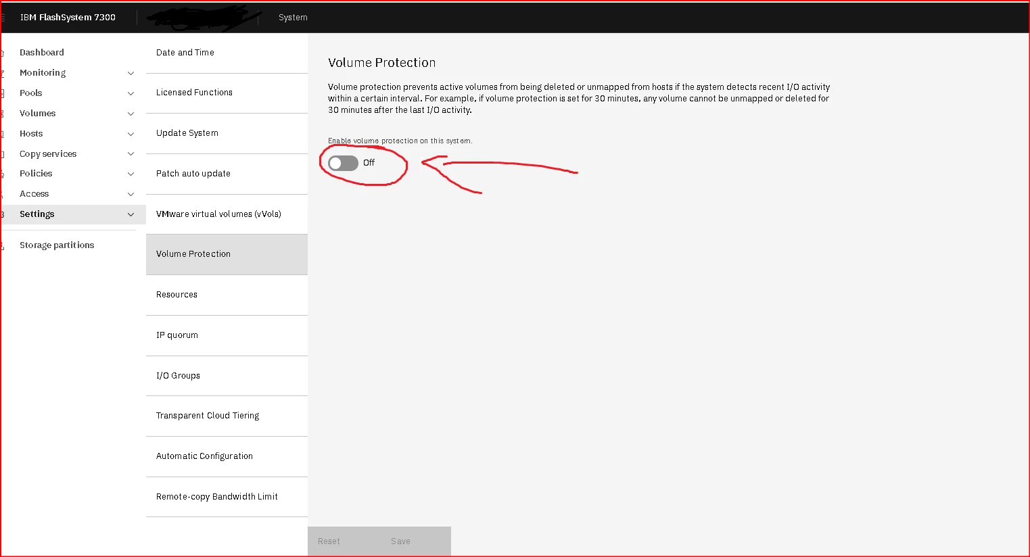Screen dimensions: 1030x557
Task: Expand the Monitoring menu chevron
Action: coord(131,73)
